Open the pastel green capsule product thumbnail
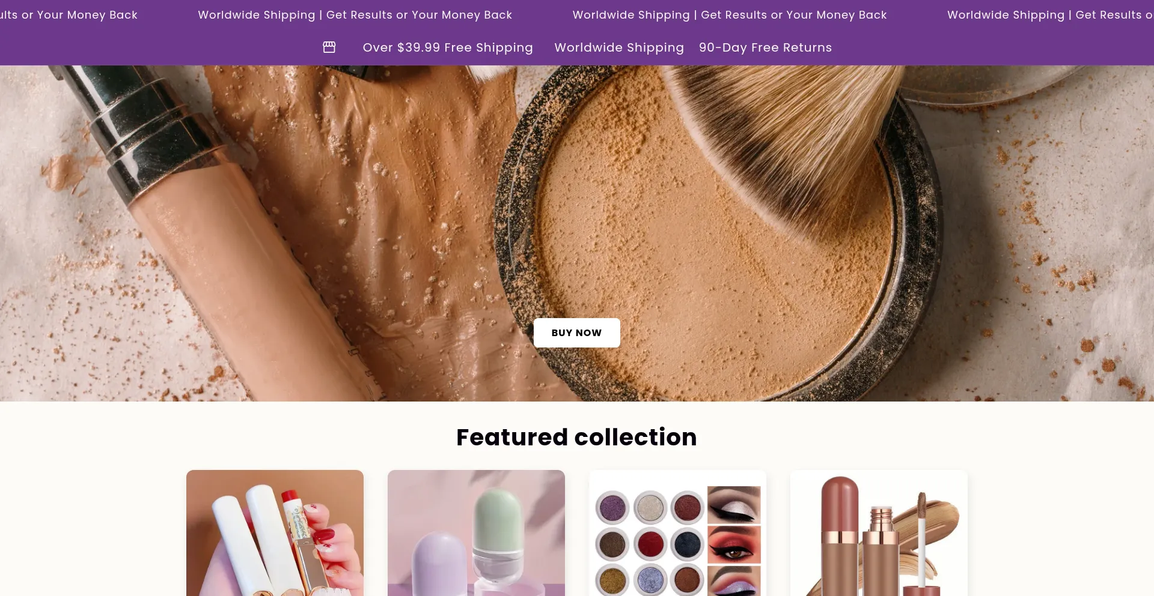 pos(476,533)
